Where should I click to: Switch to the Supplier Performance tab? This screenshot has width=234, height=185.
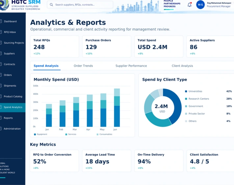(x=131, y=66)
